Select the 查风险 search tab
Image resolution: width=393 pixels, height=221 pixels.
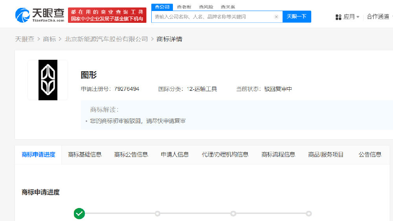coord(206,7)
